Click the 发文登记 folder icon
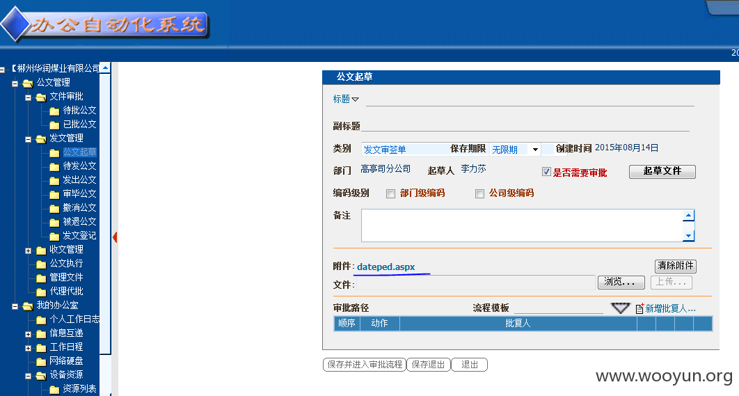Image resolution: width=739 pixels, height=396 pixels. click(x=54, y=236)
